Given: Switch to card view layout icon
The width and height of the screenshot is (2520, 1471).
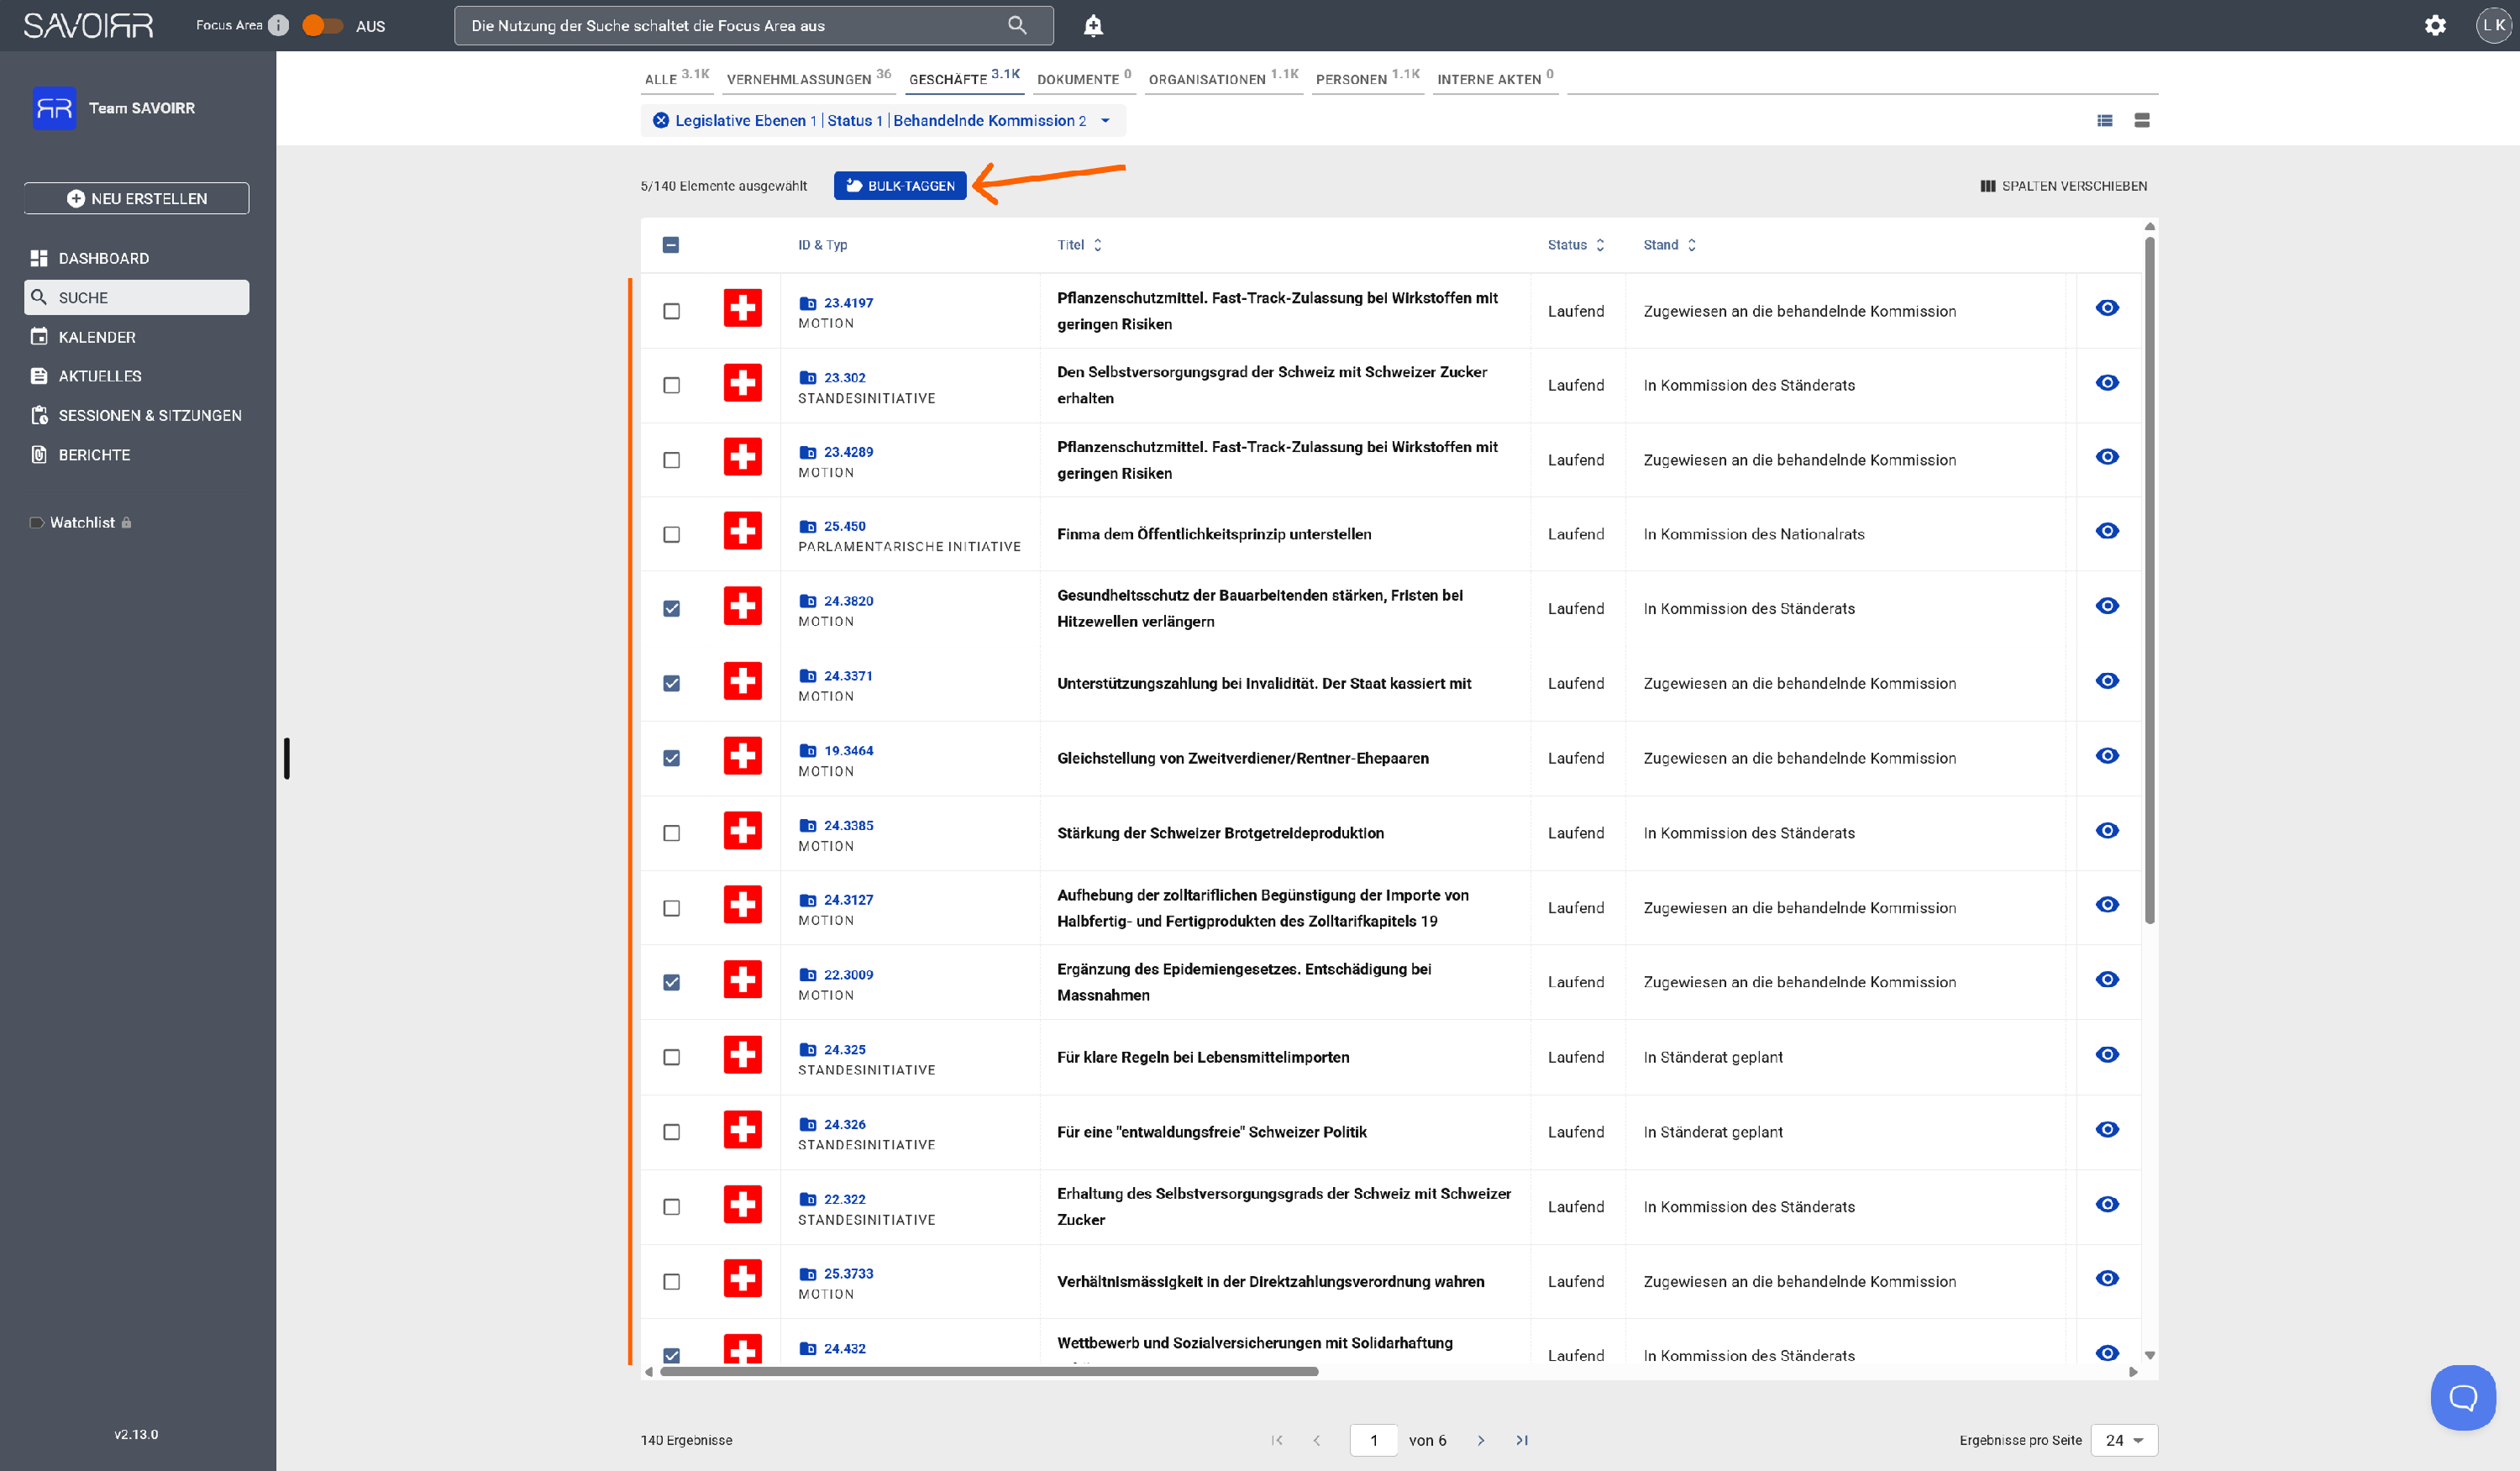Looking at the screenshot, I should click(2142, 120).
